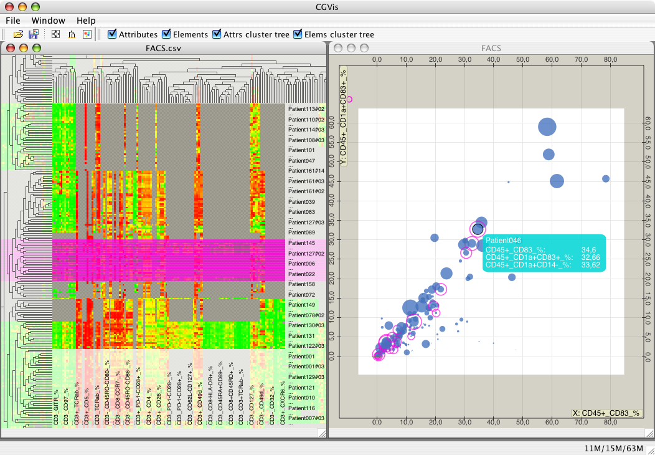Click the highlighted Patient046 bubble in scatterplot

(x=478, y=229)
